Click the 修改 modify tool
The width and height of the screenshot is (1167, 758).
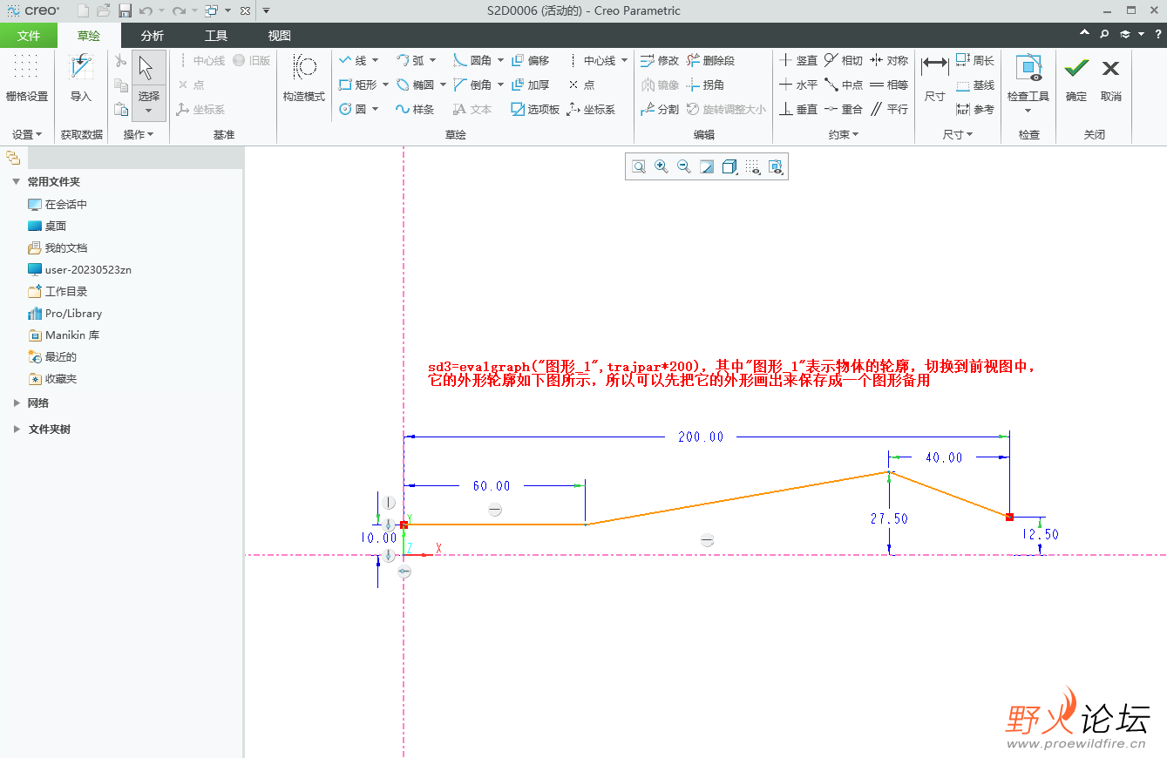click(x=660, y=60)
